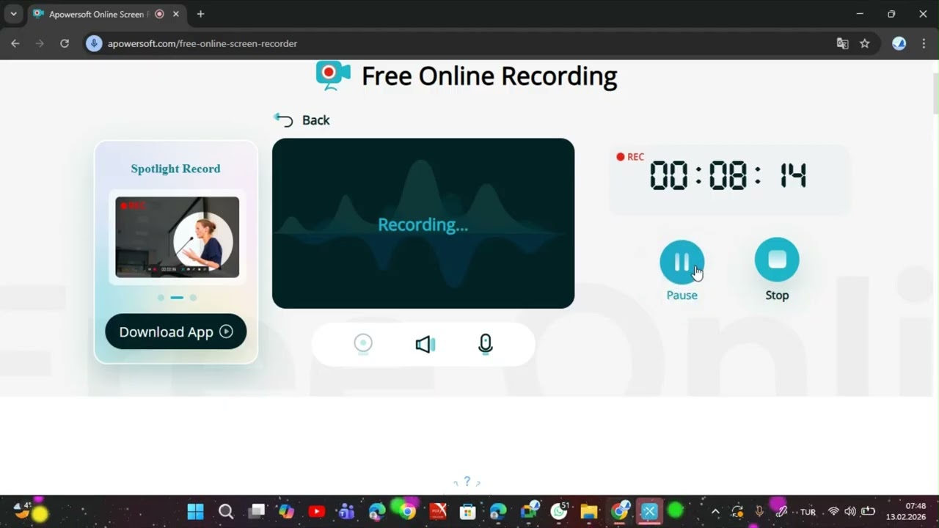Image resolution: width=939 pixels, height=528 pixels.
Task: Click the Download App button
Action: click(x=176, y=331)
